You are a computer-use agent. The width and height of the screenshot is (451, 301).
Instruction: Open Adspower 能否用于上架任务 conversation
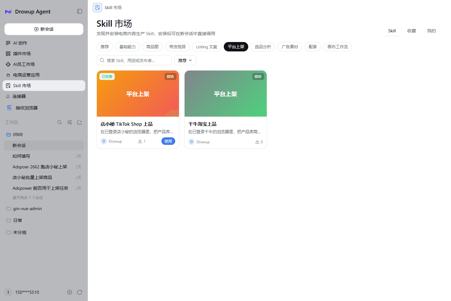pos(44,188)
